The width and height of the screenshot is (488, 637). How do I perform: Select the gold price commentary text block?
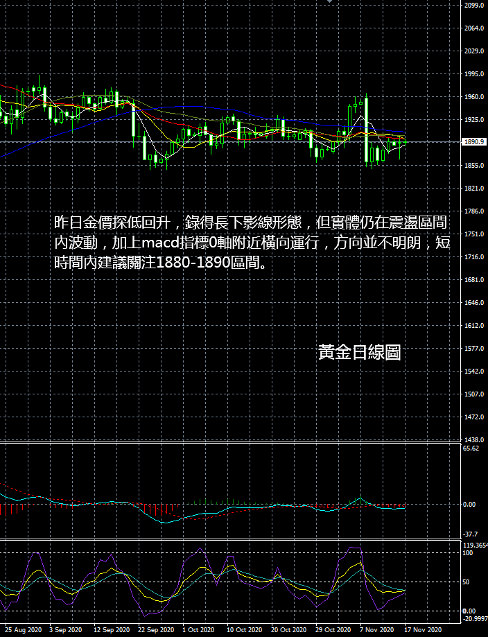click(x=252, y=243)
